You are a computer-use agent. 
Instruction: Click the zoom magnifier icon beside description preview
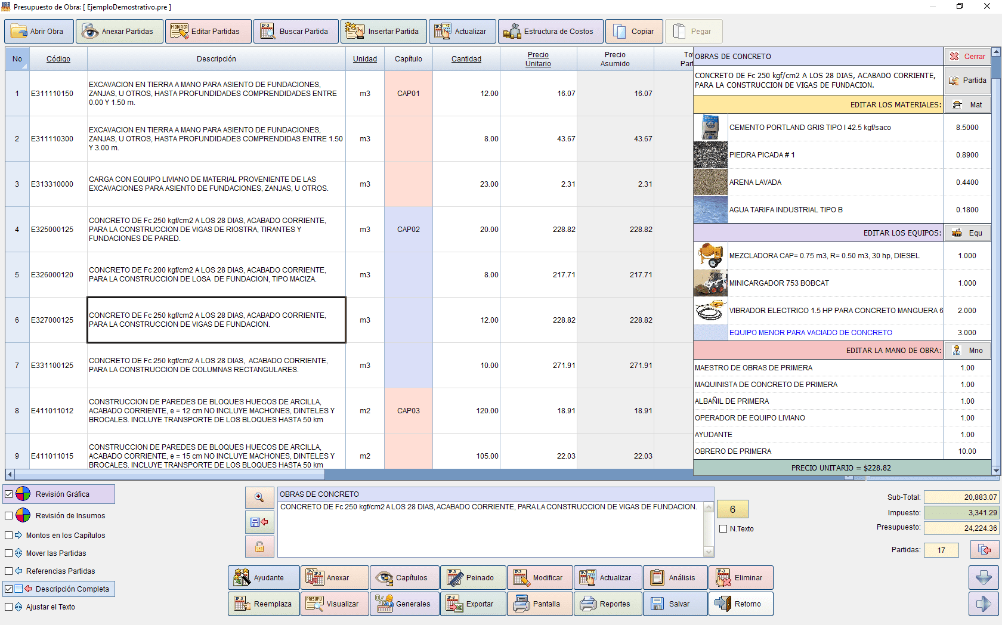tap(259, 497)
